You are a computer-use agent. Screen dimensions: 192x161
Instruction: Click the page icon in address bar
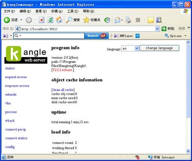pyautogui.click(x=18, y=29)
